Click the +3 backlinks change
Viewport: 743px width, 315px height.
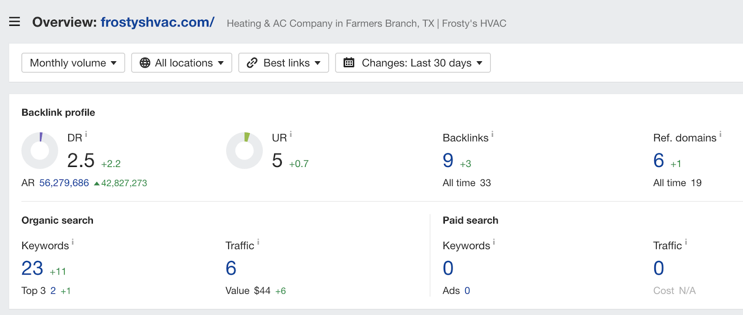point(465,164)
